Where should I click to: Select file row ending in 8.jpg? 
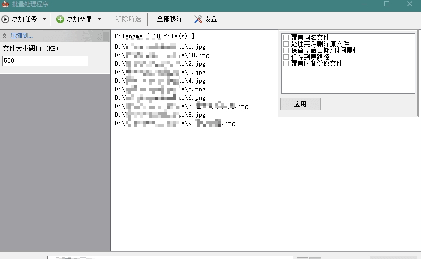(x=160, y=115)
